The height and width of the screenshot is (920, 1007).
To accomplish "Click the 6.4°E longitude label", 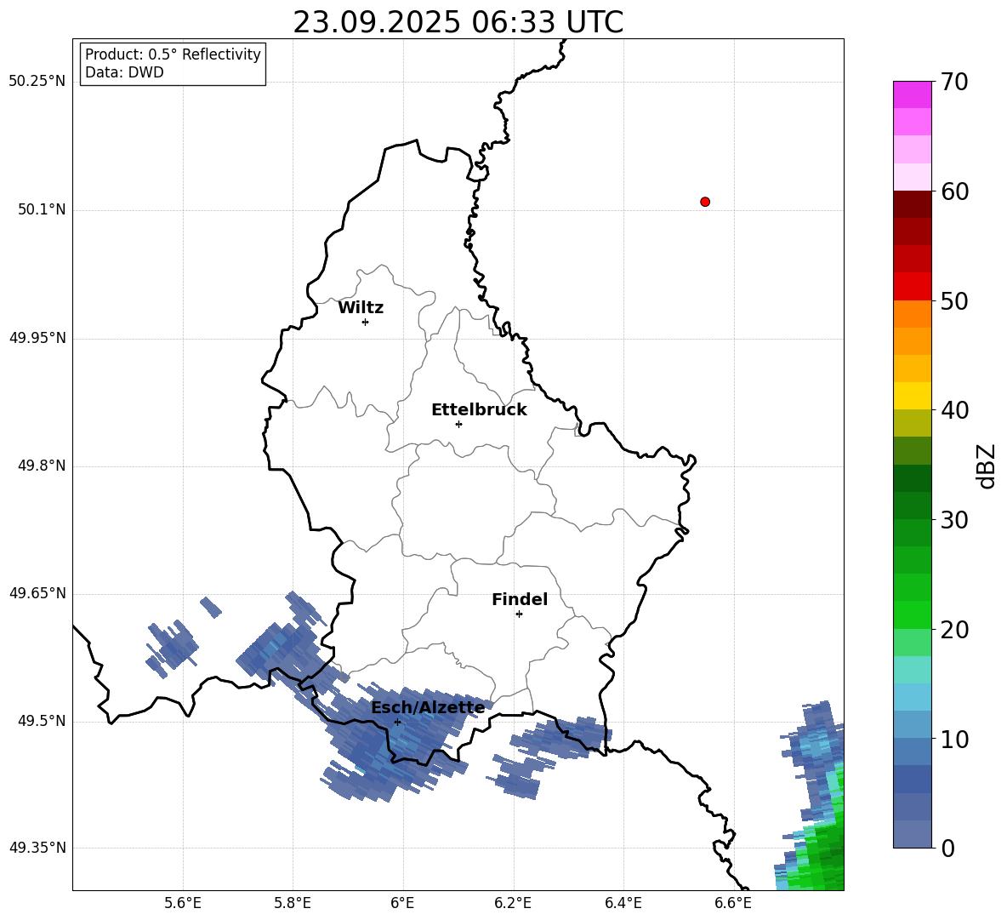I will [x=623, y=903].
